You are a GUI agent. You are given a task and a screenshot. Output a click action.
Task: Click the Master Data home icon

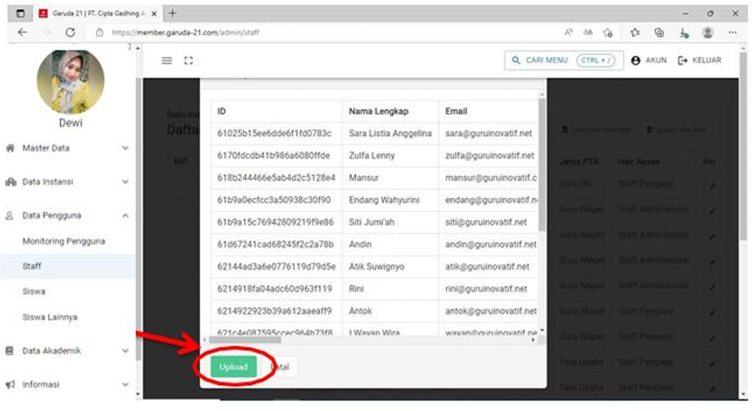(10, 148)
